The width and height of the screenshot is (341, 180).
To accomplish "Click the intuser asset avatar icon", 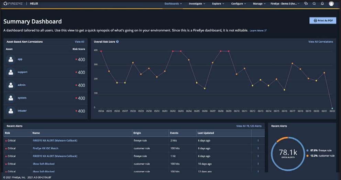I will pyautogui.click(x=11, y=111).
